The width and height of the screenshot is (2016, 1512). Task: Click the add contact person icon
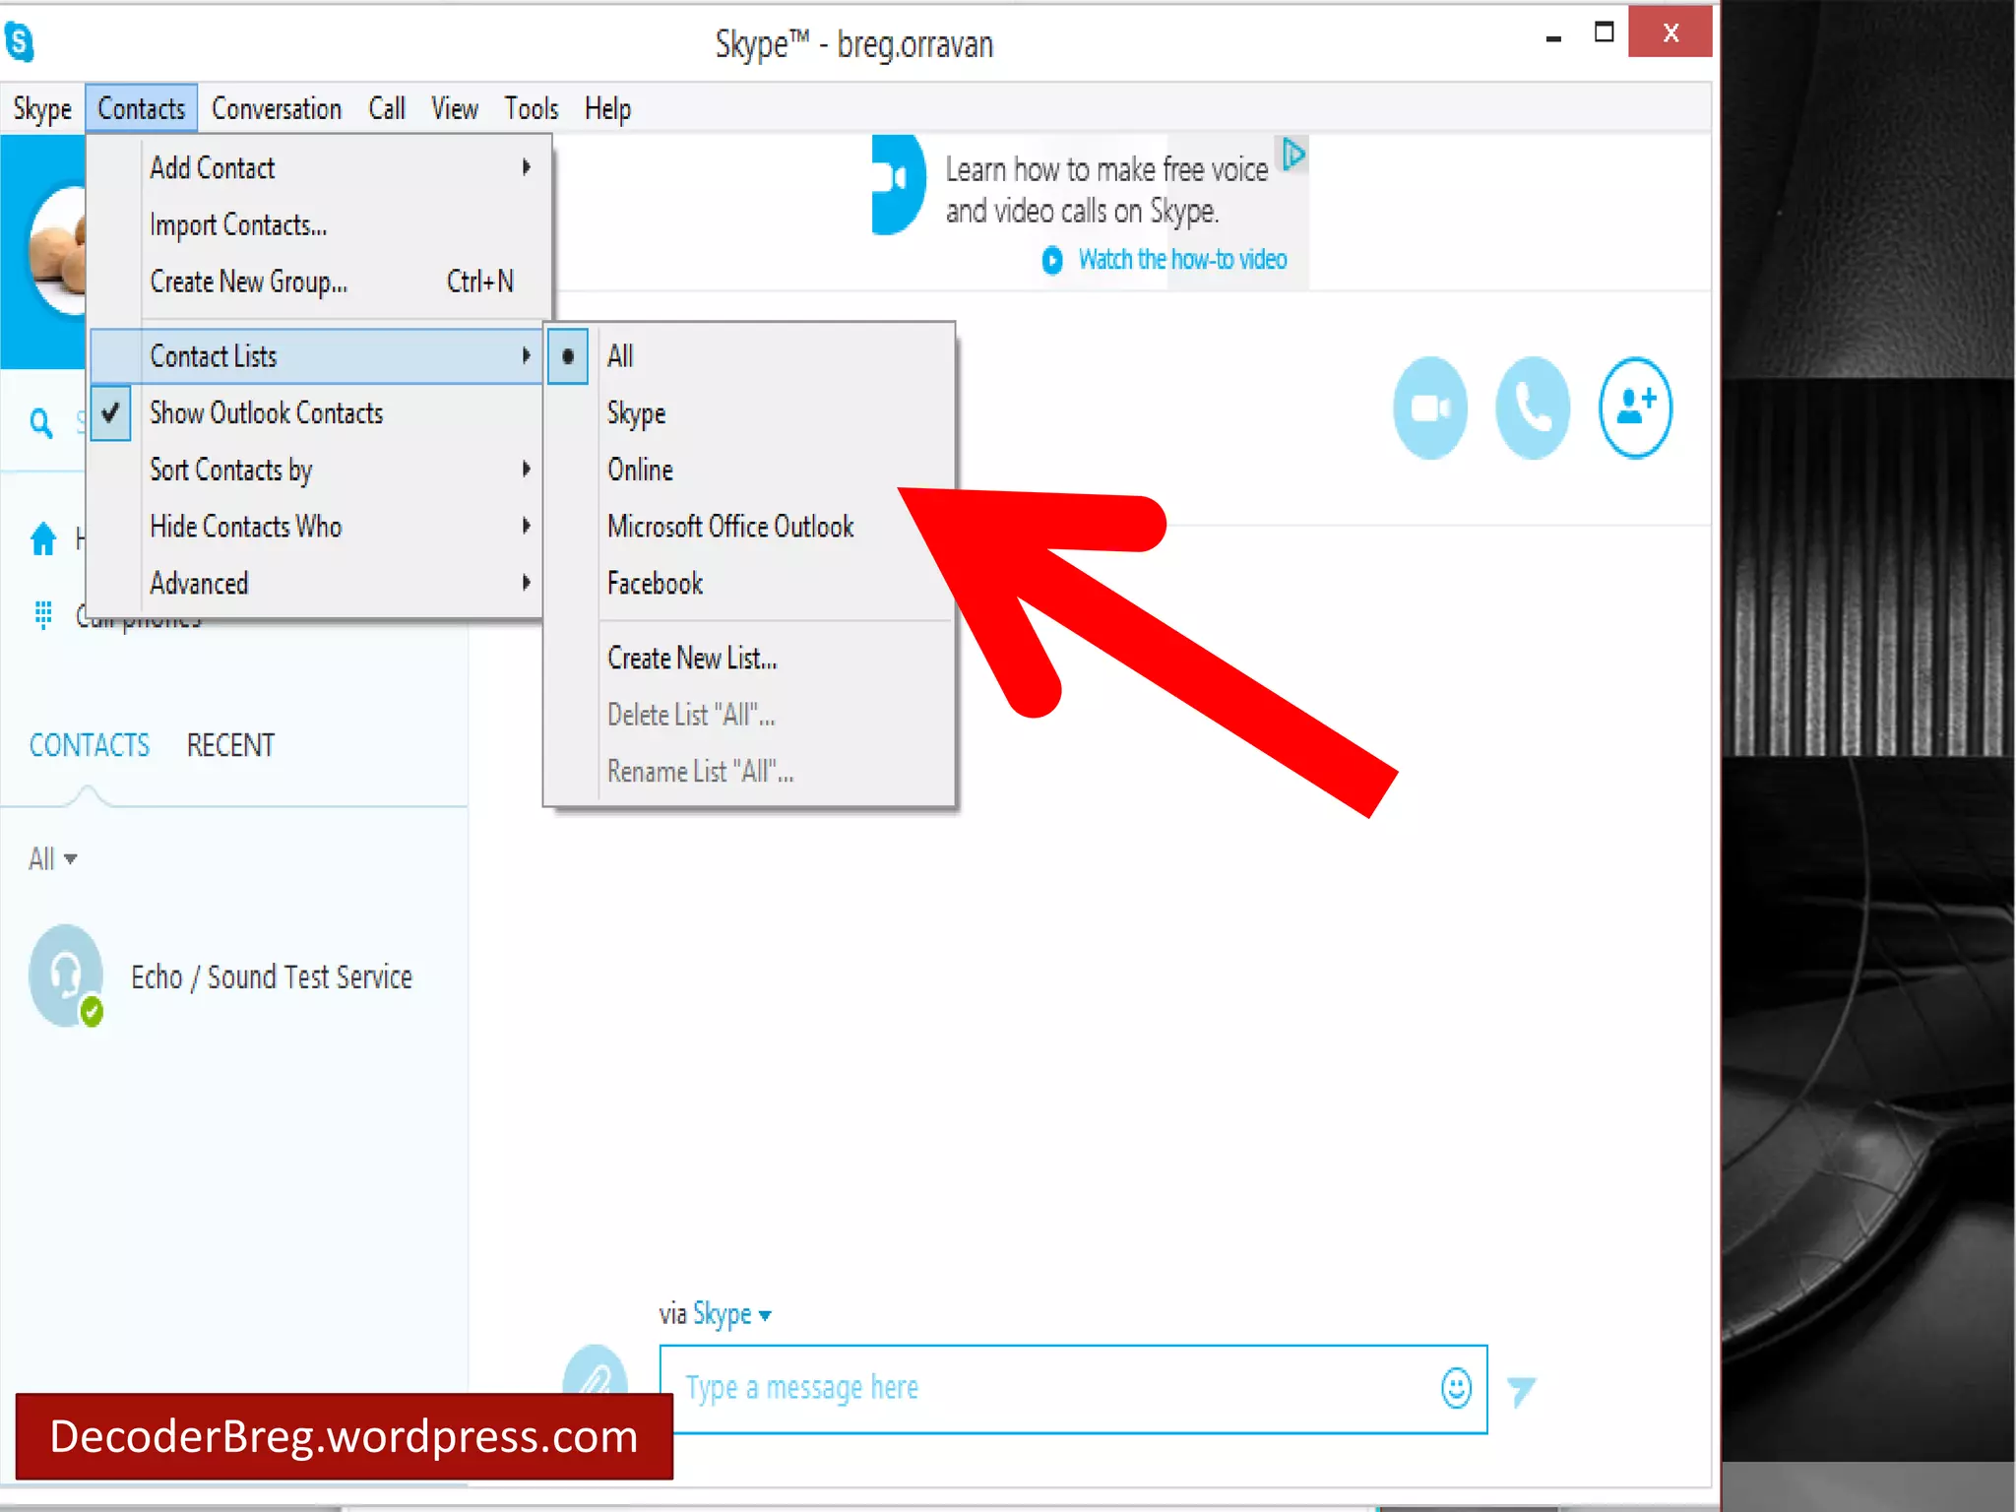pyautogui.click(x=1635, y=408)
